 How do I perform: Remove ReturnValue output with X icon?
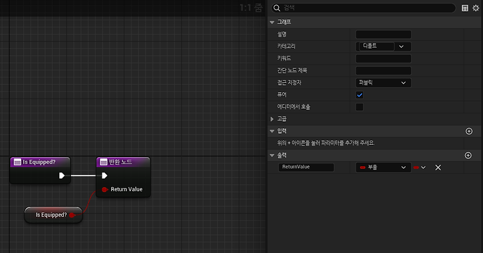pyautogui.click(x=438, y=167)
